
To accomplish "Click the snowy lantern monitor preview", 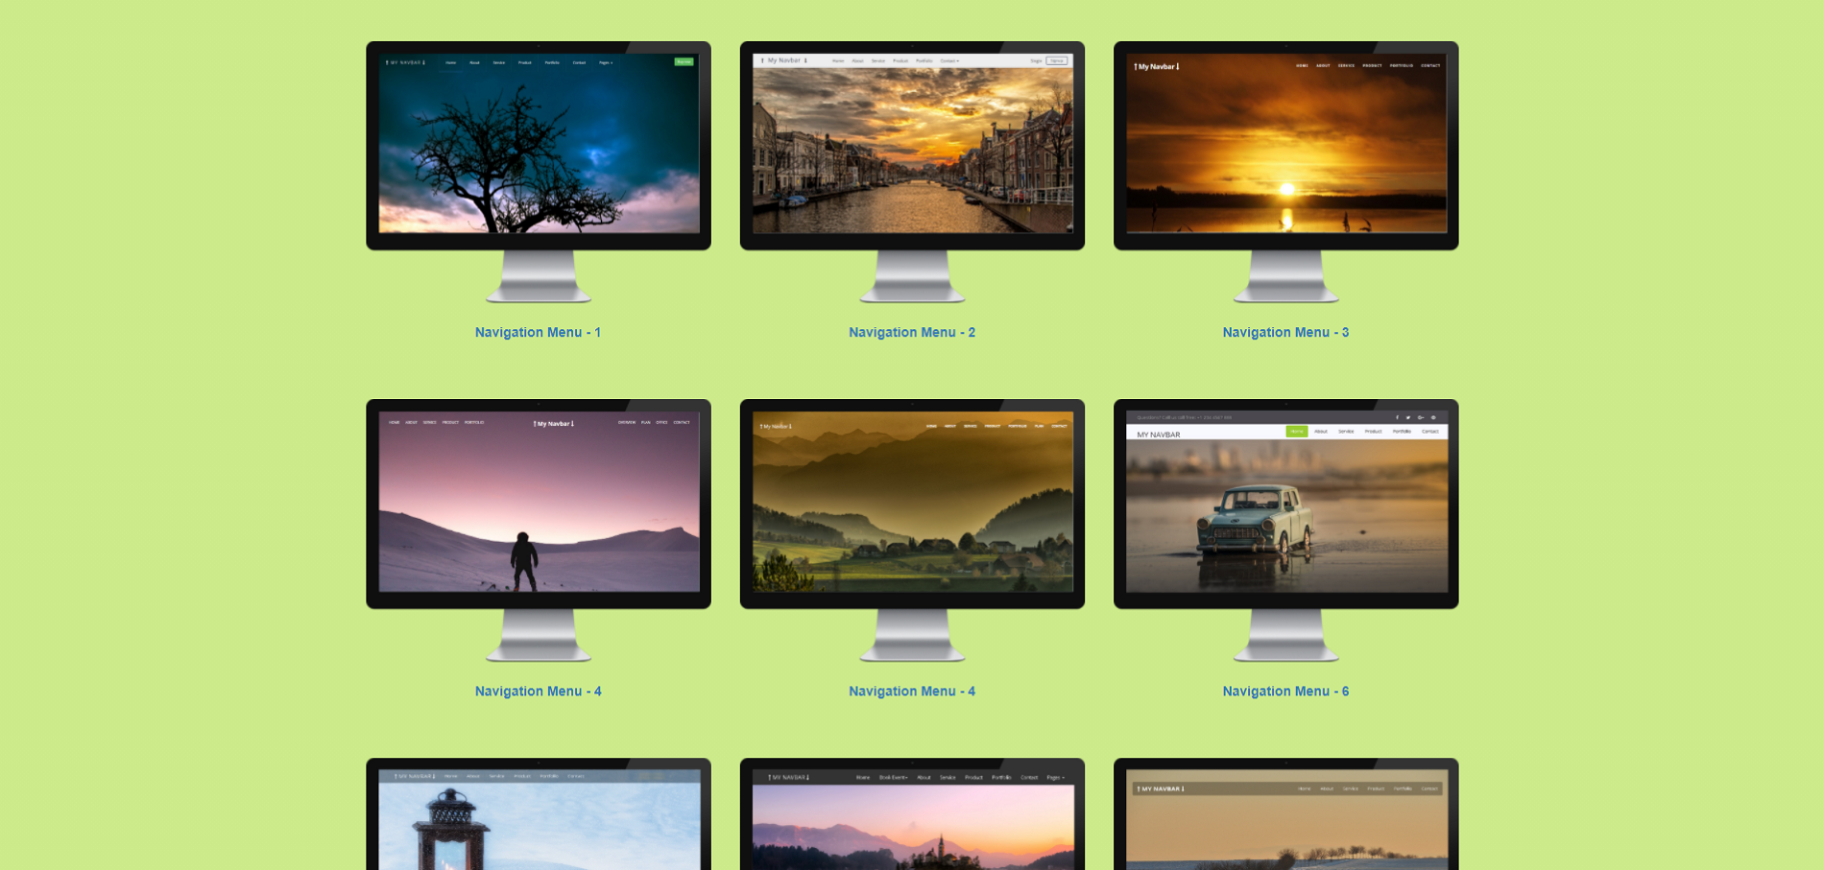I will point(539,814).
